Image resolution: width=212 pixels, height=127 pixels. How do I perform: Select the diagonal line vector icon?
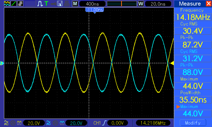14,4
